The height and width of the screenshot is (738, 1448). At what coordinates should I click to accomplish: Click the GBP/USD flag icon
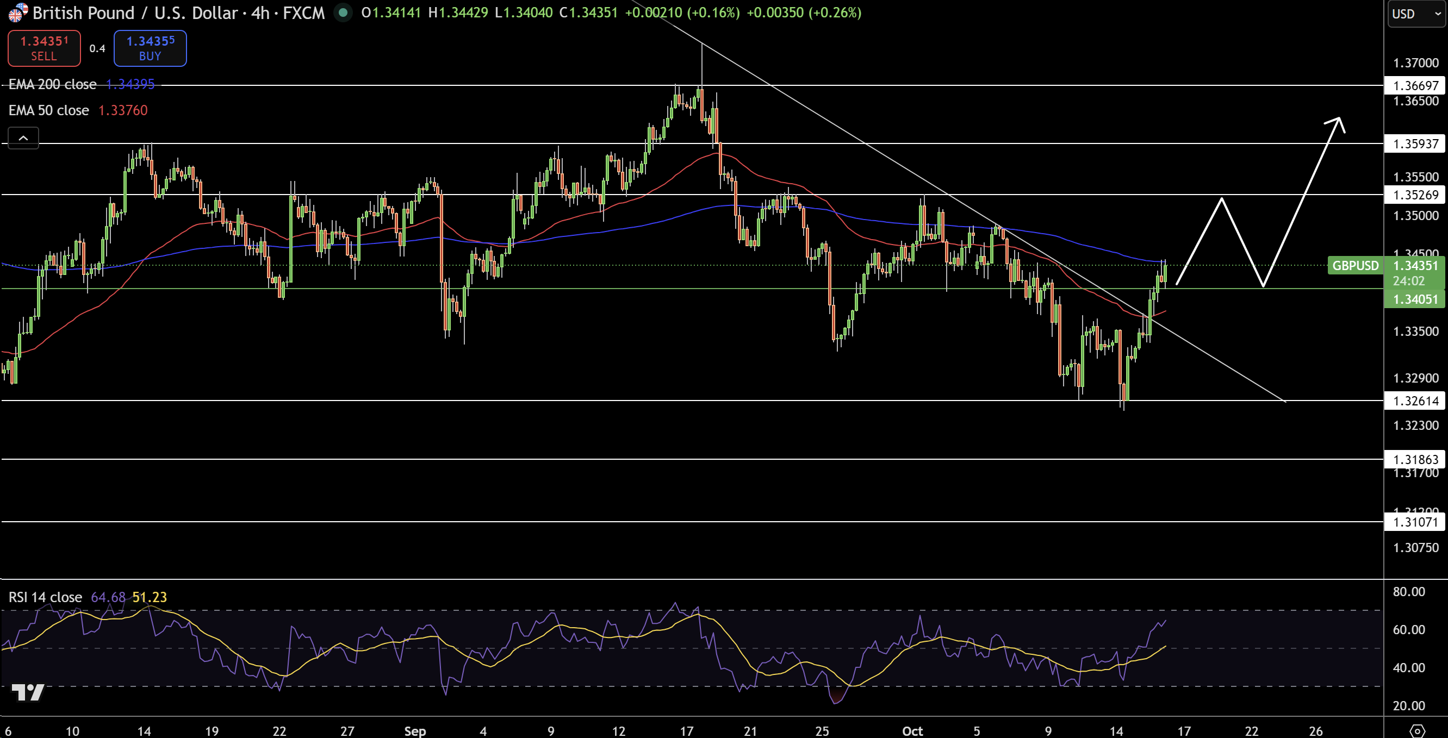tap(17, 12)
